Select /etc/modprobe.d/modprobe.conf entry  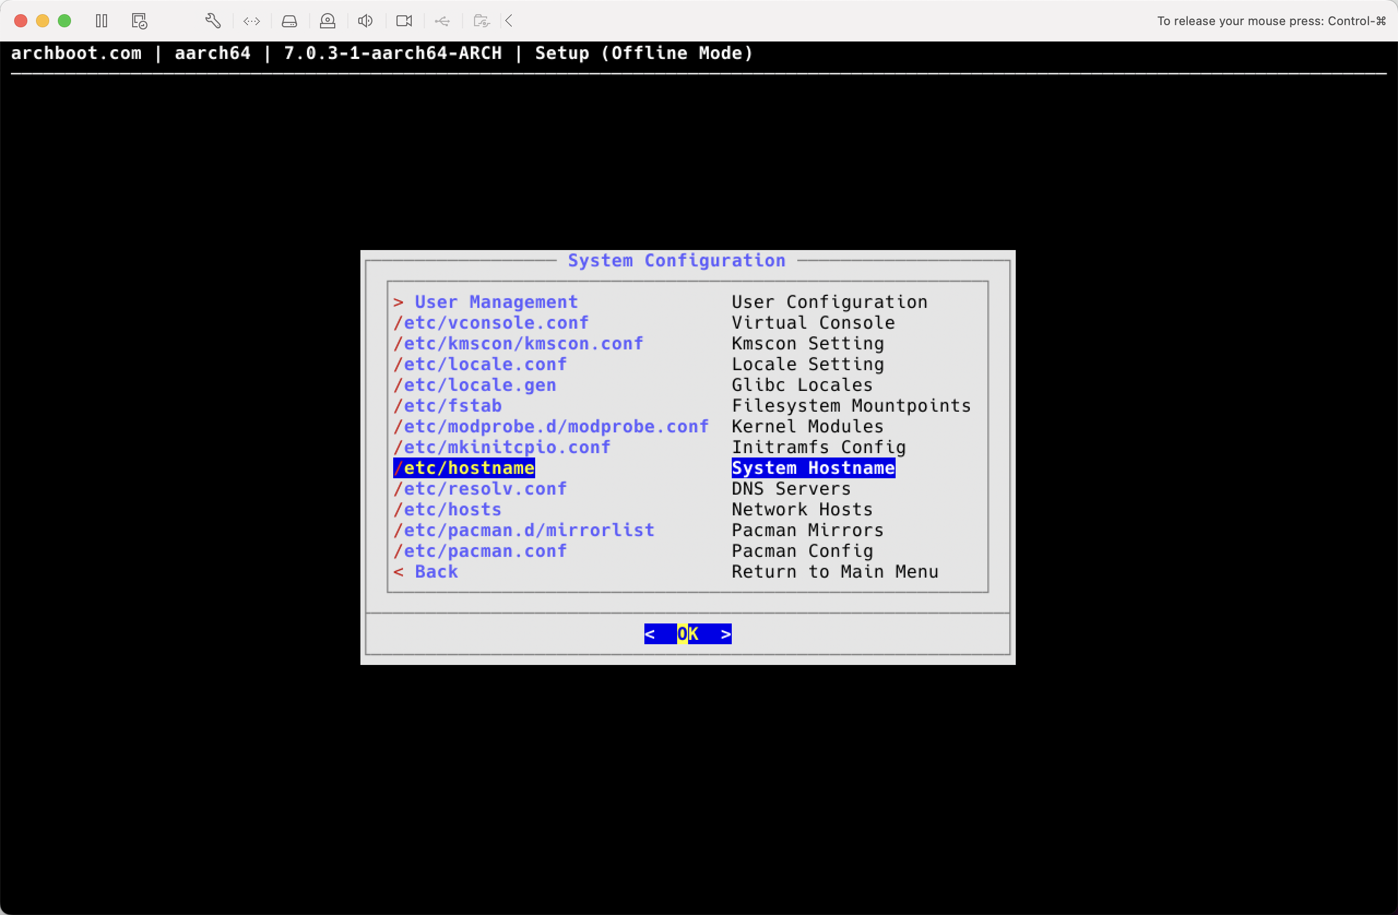[x=551, y=426]
